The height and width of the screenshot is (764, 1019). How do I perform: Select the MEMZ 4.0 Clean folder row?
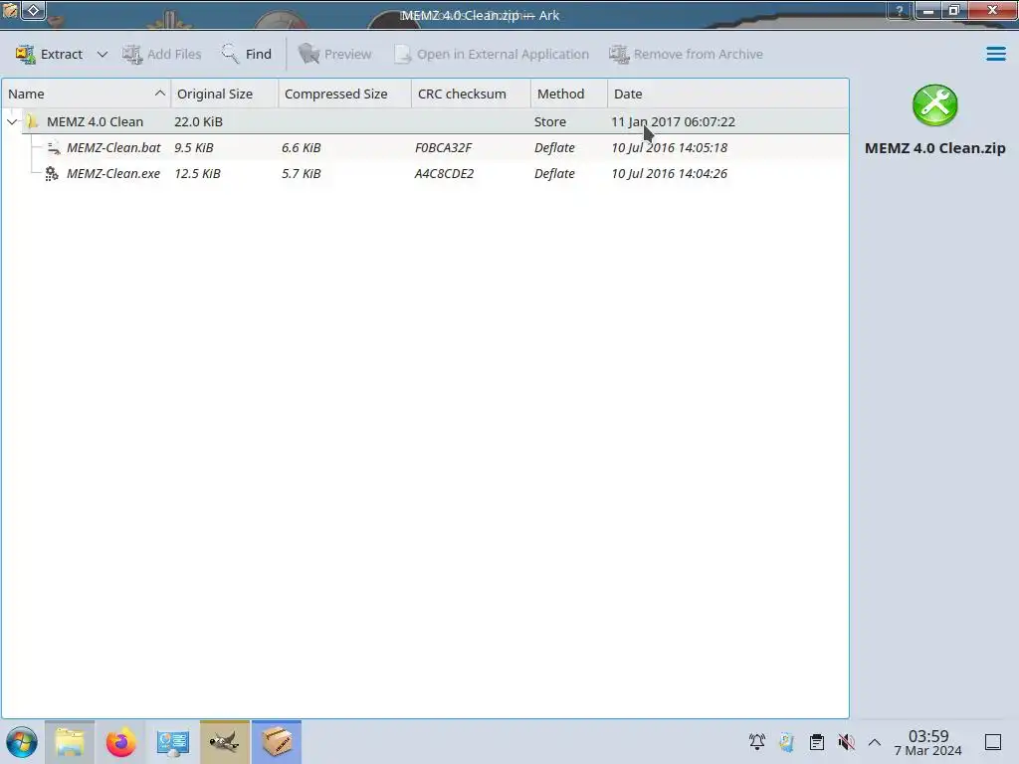[425, 121]
